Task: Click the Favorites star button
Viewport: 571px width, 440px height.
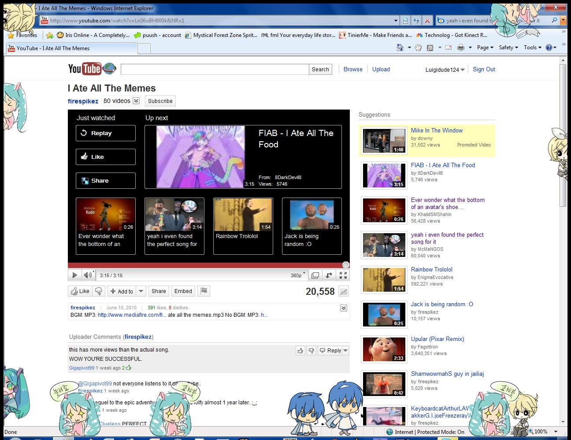Action: [22, 35]
